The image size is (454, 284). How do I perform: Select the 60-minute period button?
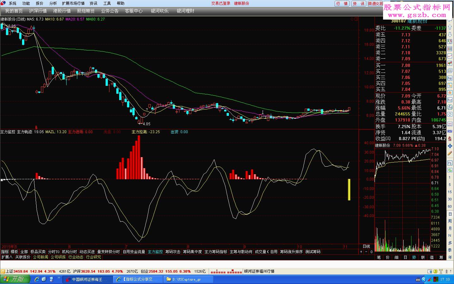click(450, 206)
